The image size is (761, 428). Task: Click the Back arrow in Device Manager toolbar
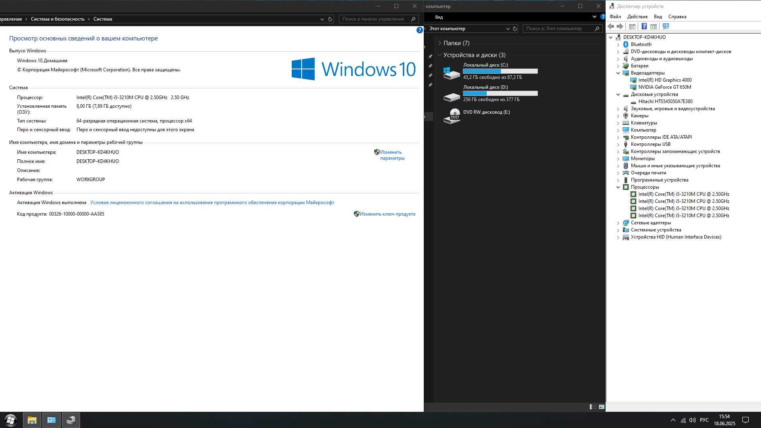tap(611, 26)
